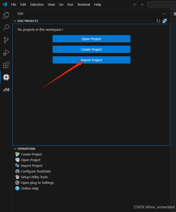Open the Run and Debug view icon
Viewport: 176px width, 212px height.
(x=6, y=52)
